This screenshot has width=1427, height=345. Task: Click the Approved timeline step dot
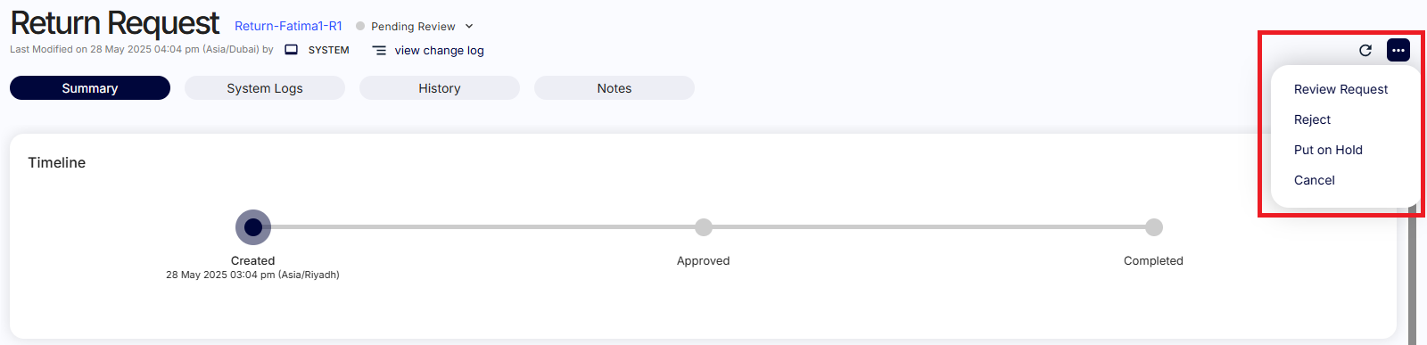(704, 227)
